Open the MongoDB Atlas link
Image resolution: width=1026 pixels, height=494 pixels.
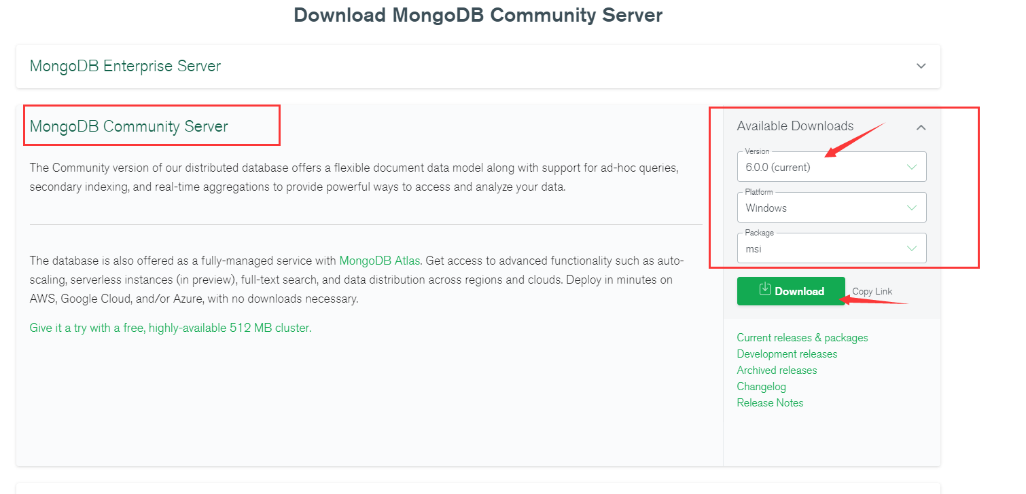pyautogui.click(x=380, y=260)
